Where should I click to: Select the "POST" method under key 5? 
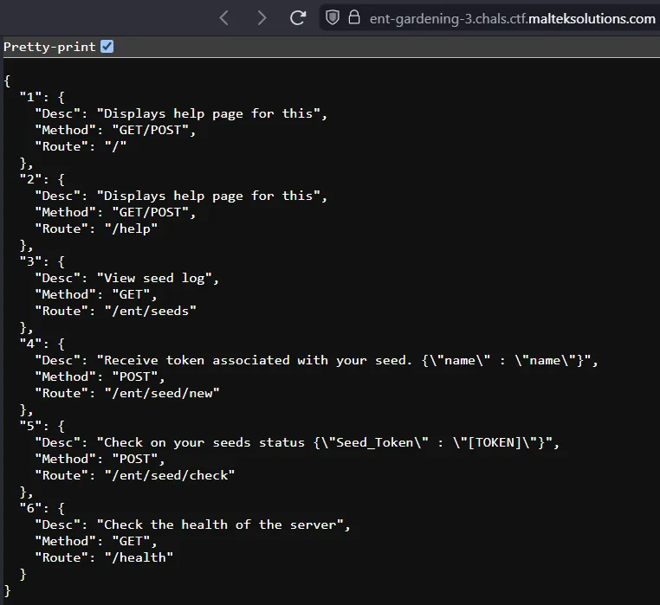pos(135,459)
